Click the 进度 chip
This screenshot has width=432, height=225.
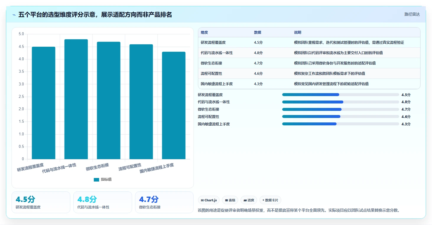click(249, 200)
